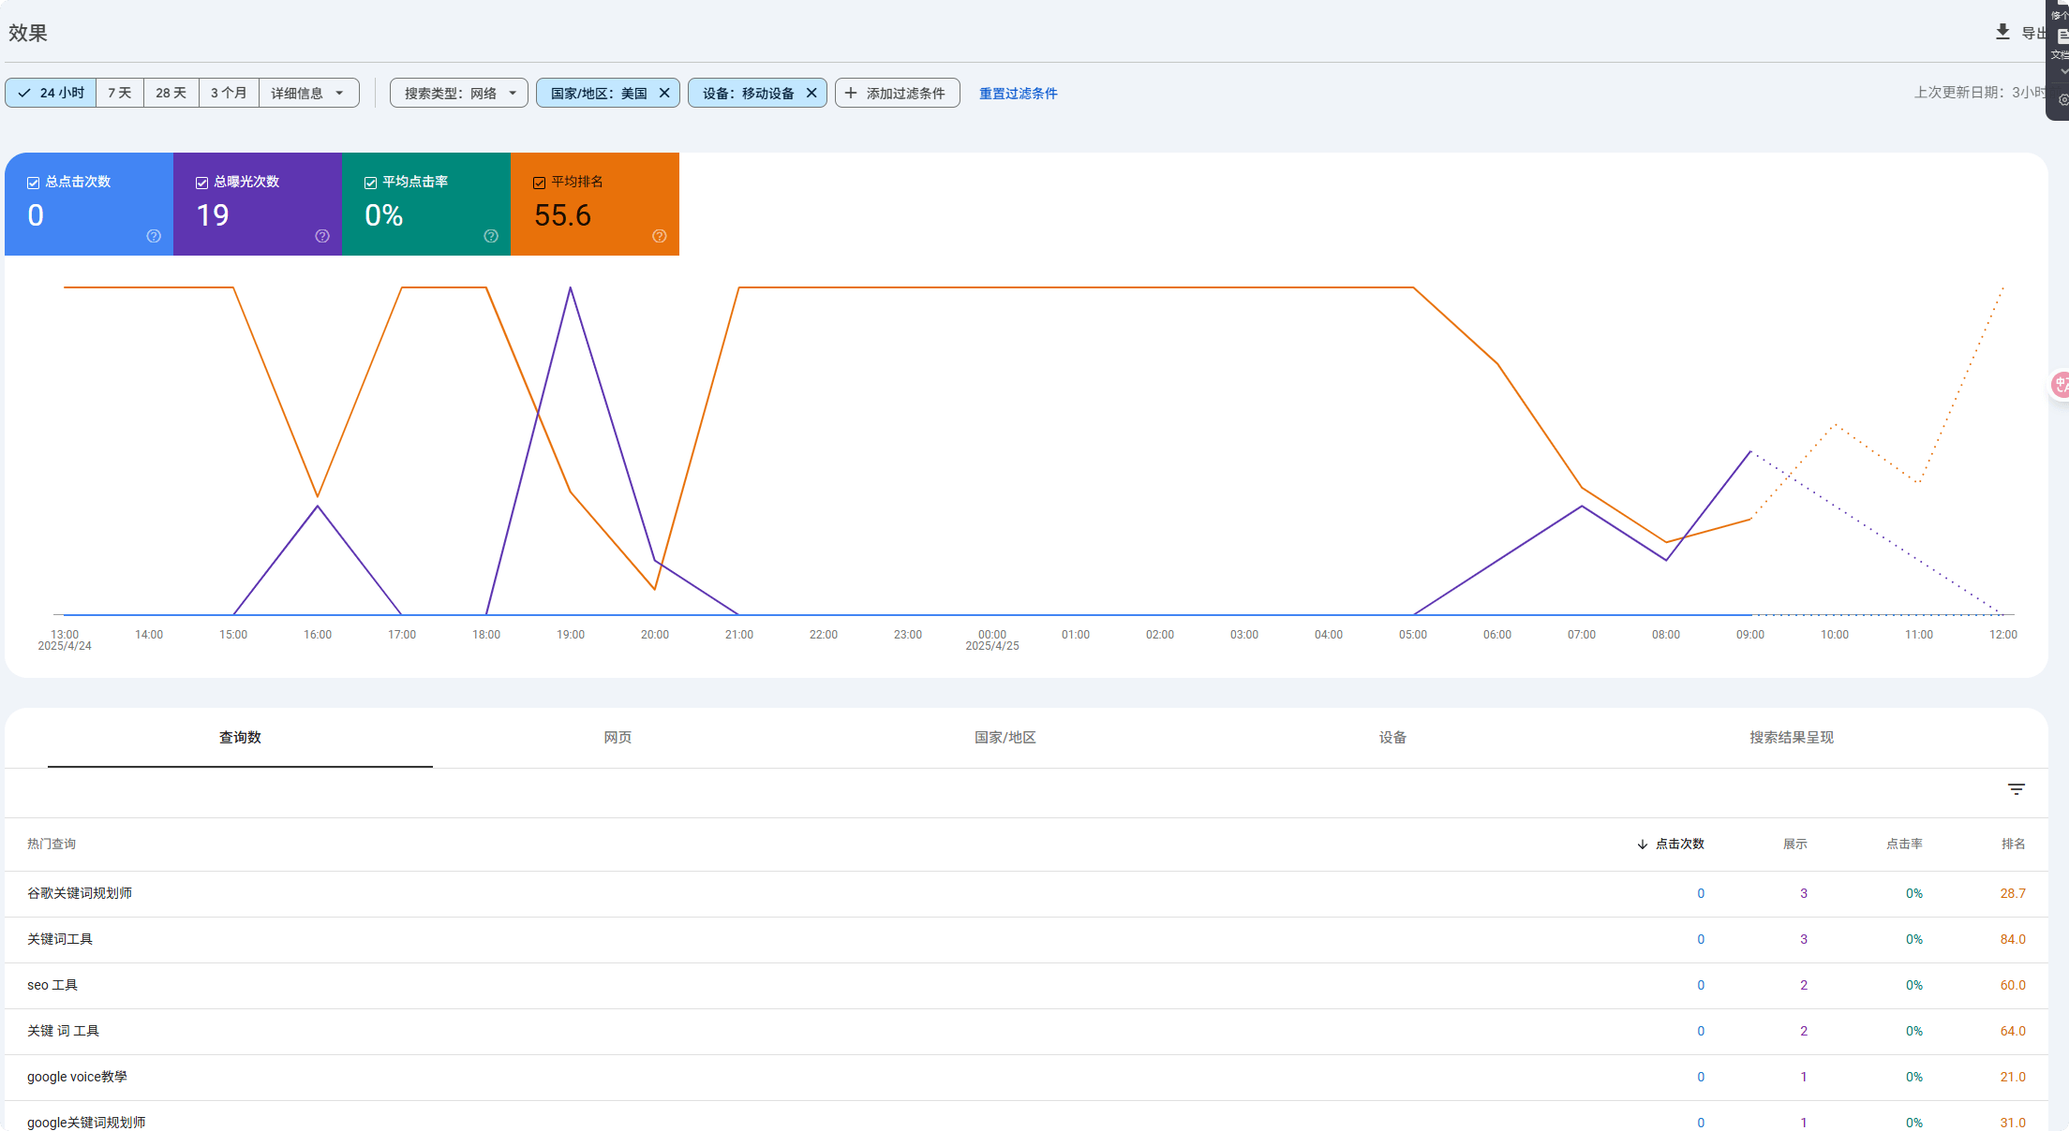Screen dimensions: 2069x1131
Task: Click the pink floating side icon
Action: tap(2060, 384)
